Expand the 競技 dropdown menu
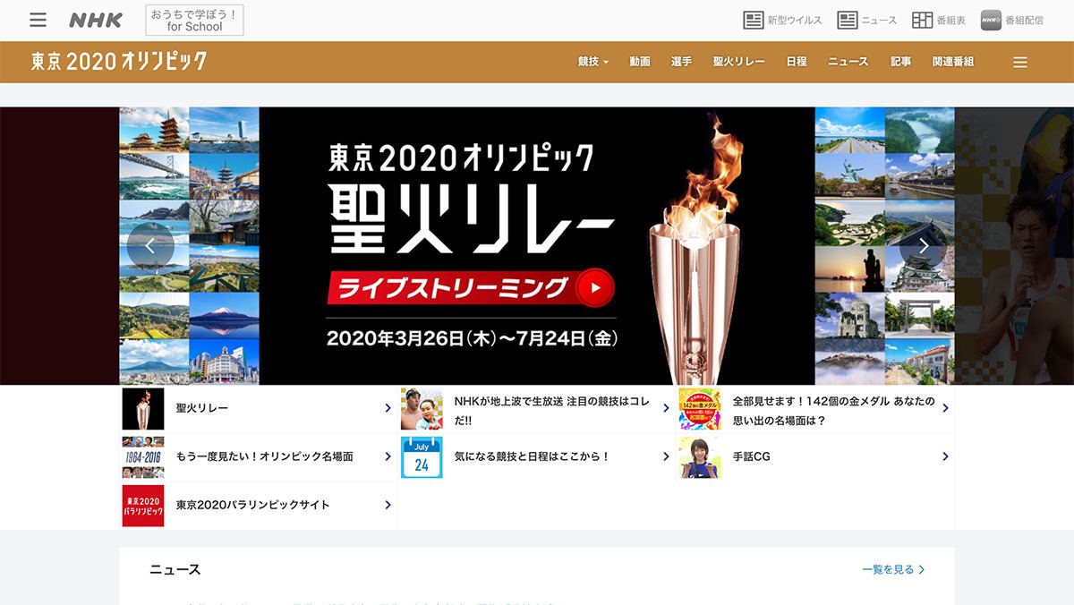The image size is (1074, 605). click(x=593, y=62)
